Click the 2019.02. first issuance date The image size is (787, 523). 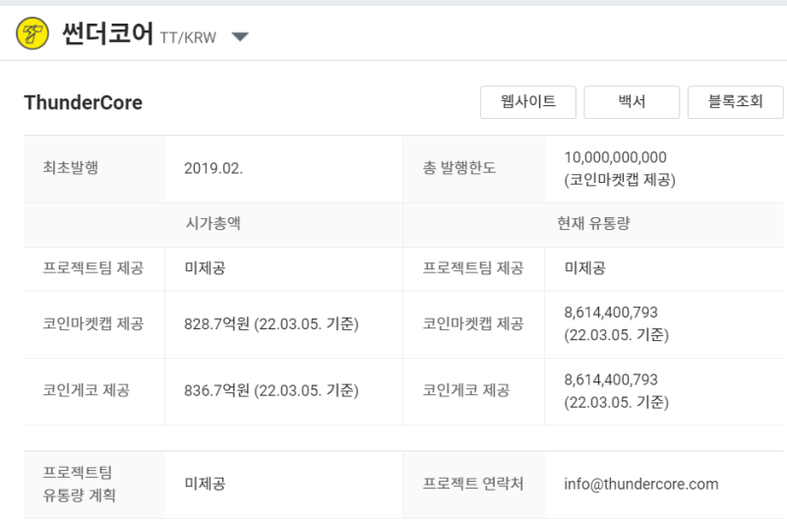coord(213,168)
